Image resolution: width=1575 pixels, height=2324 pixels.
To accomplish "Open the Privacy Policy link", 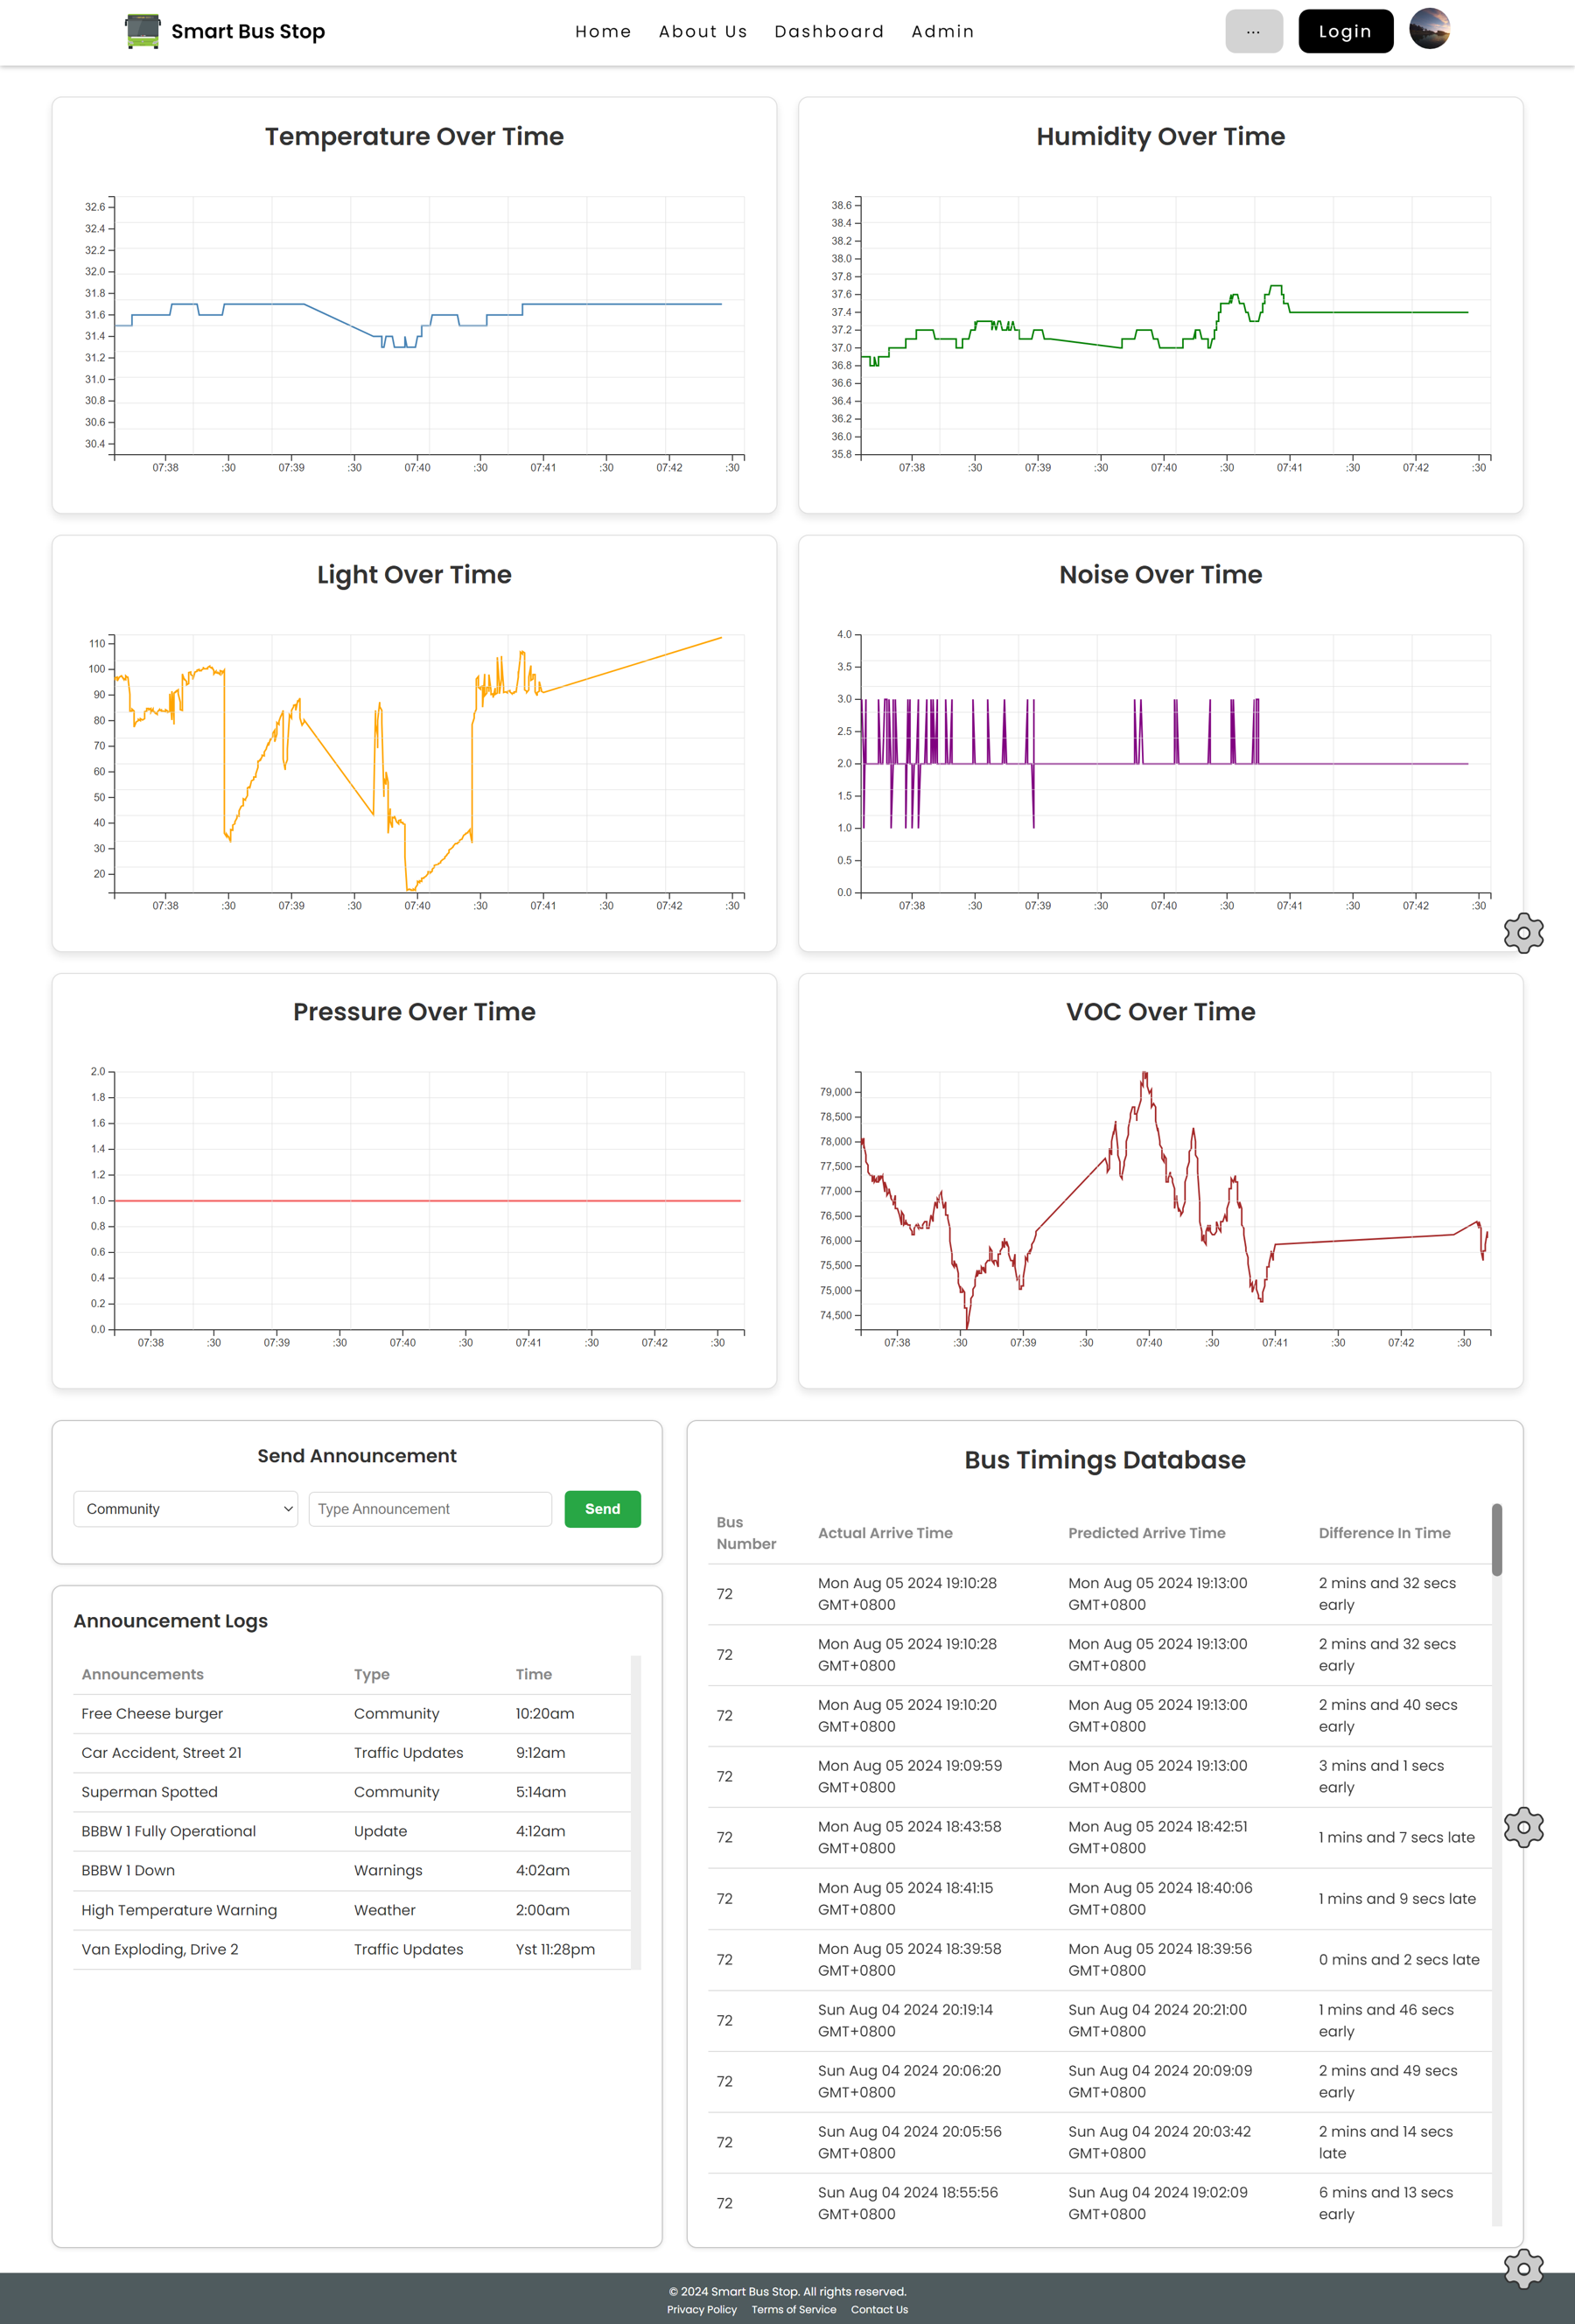I will point(701,2310).
